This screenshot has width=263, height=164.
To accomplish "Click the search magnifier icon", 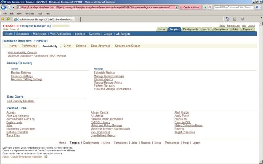I will tap(256, 8).
